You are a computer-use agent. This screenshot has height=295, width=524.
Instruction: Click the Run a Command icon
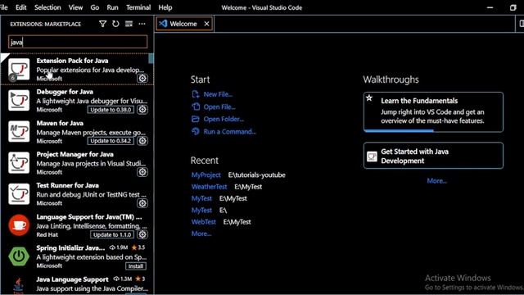[196, 131]
